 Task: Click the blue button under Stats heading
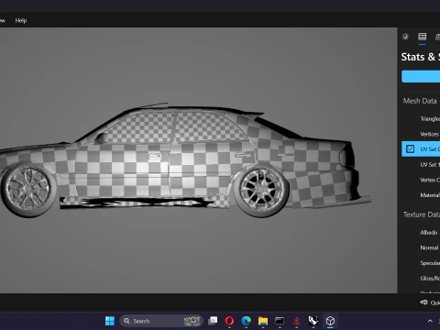(421, 76)
